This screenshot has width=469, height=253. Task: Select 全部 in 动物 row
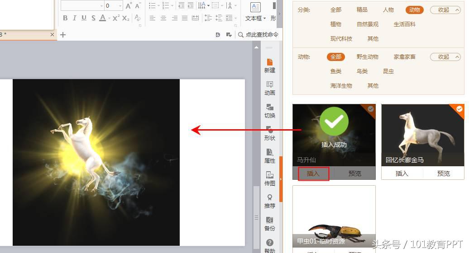[x=335, y=56]
